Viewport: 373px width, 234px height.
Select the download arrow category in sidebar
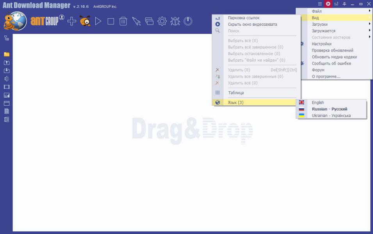pyautogui.click(x=7, y=71)
